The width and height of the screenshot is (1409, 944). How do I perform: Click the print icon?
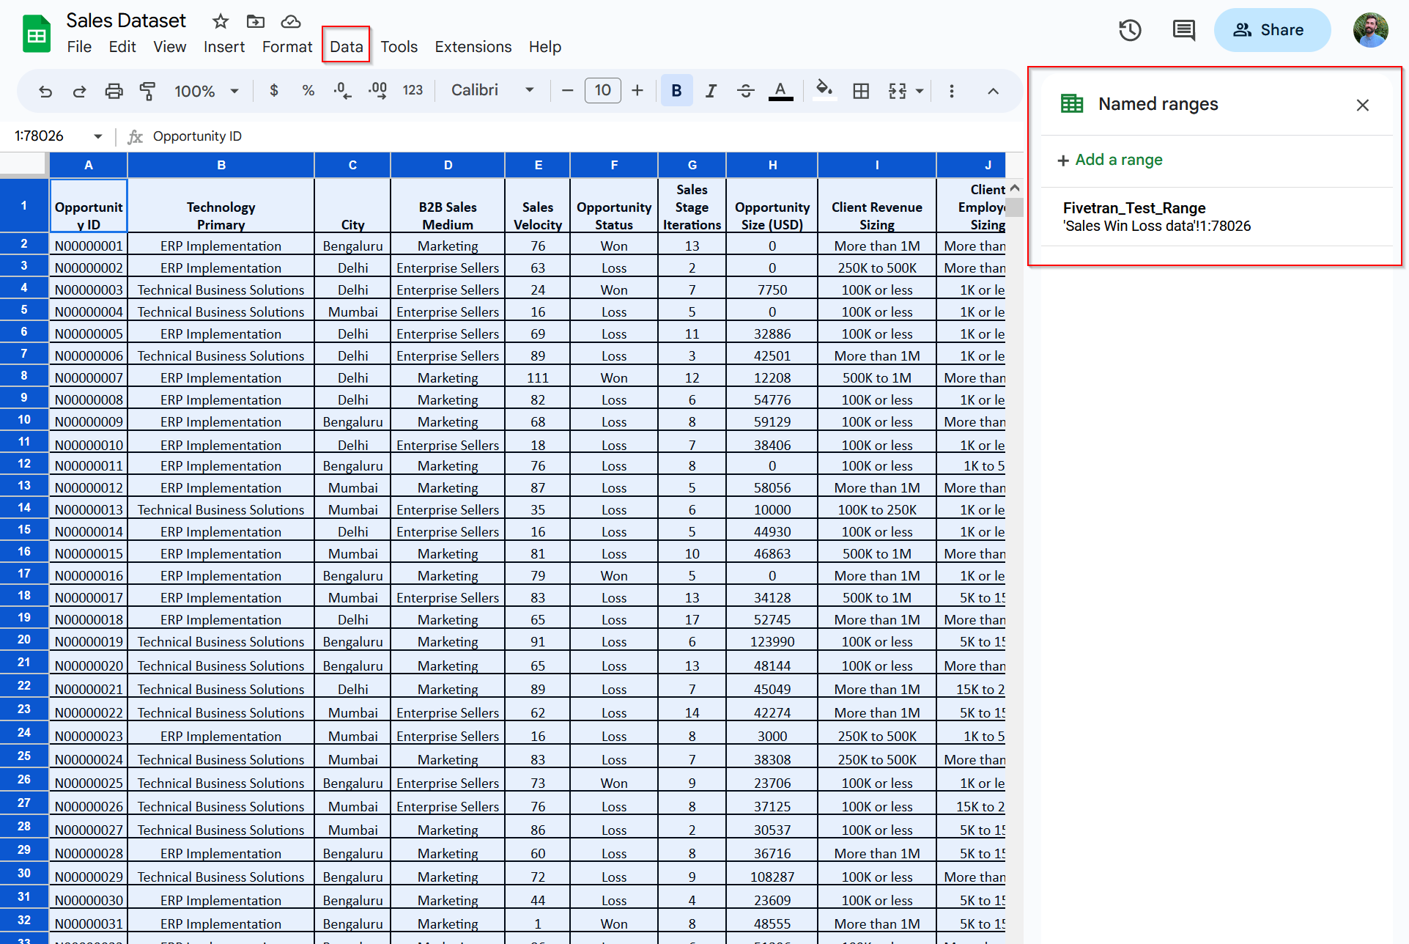coord(114,91)
